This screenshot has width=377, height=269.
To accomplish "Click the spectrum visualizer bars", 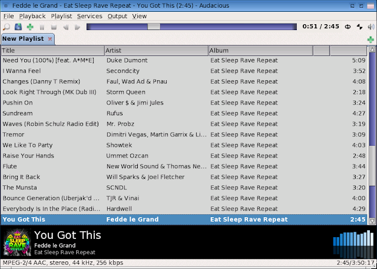I will tap(353, 244).
